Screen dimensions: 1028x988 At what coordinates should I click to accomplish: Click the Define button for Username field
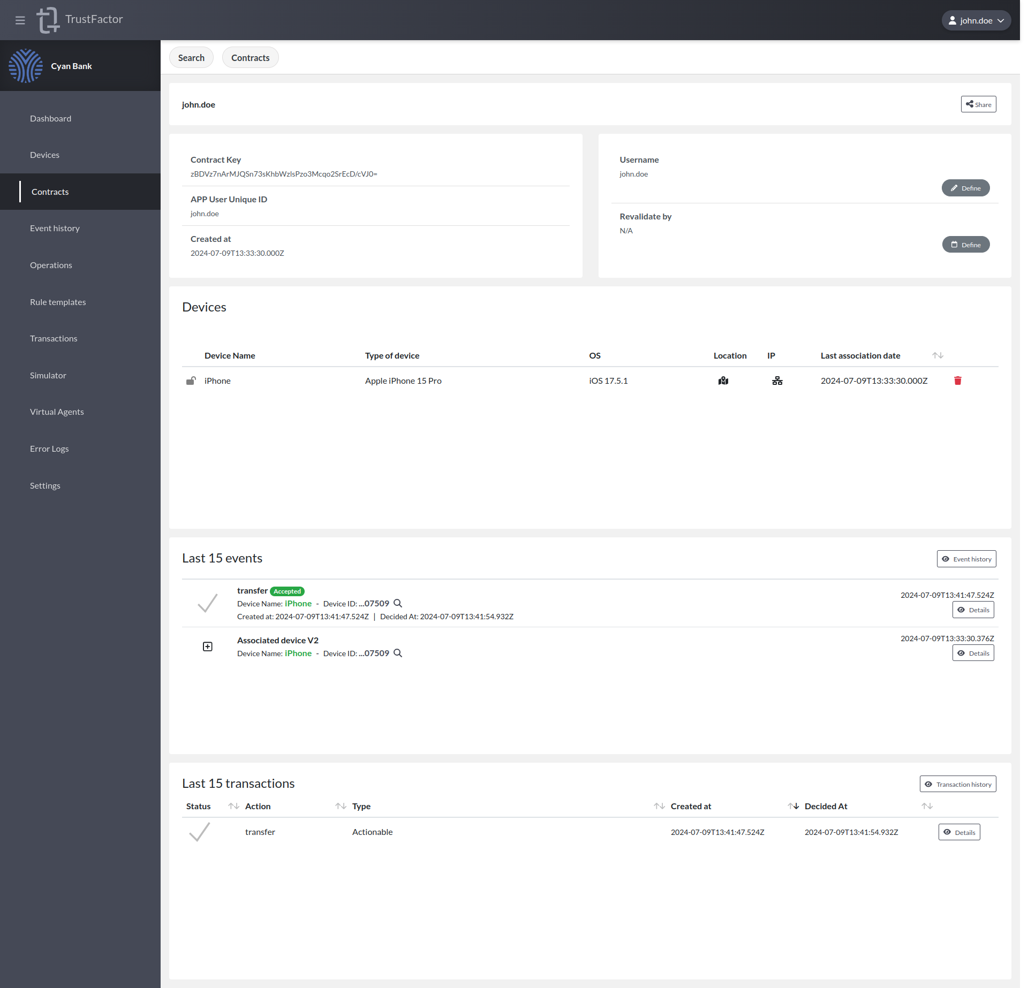965,187
